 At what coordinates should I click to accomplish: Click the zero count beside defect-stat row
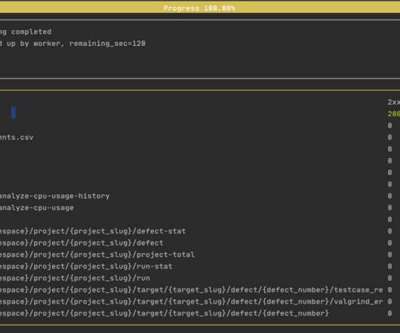[x=389, y=231]
